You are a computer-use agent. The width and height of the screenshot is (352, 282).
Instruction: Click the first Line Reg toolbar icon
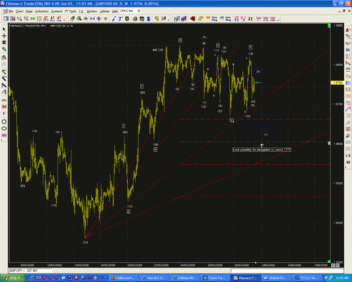click(x=214, y=19)
